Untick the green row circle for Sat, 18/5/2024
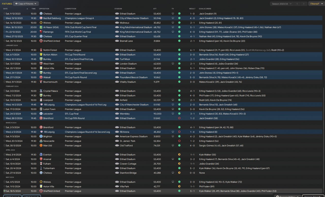The width and height of the screenshot is (325, 197). (5, 191)
